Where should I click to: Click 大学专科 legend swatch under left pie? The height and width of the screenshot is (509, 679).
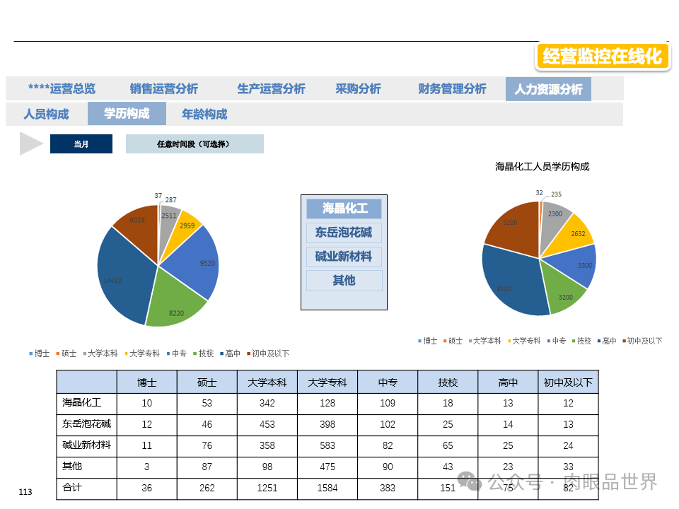(127, 353)
